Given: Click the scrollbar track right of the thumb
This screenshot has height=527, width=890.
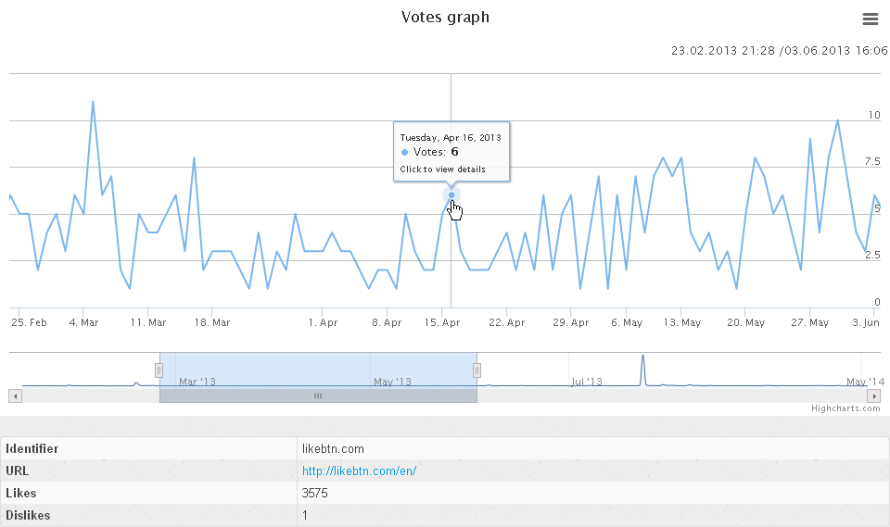Looking at the screenshot, I should [x=672, y=396].
